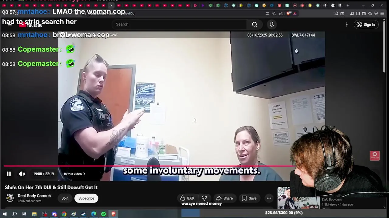Click the red Subscribe watermark in video
389x218 pixels.
374,156
